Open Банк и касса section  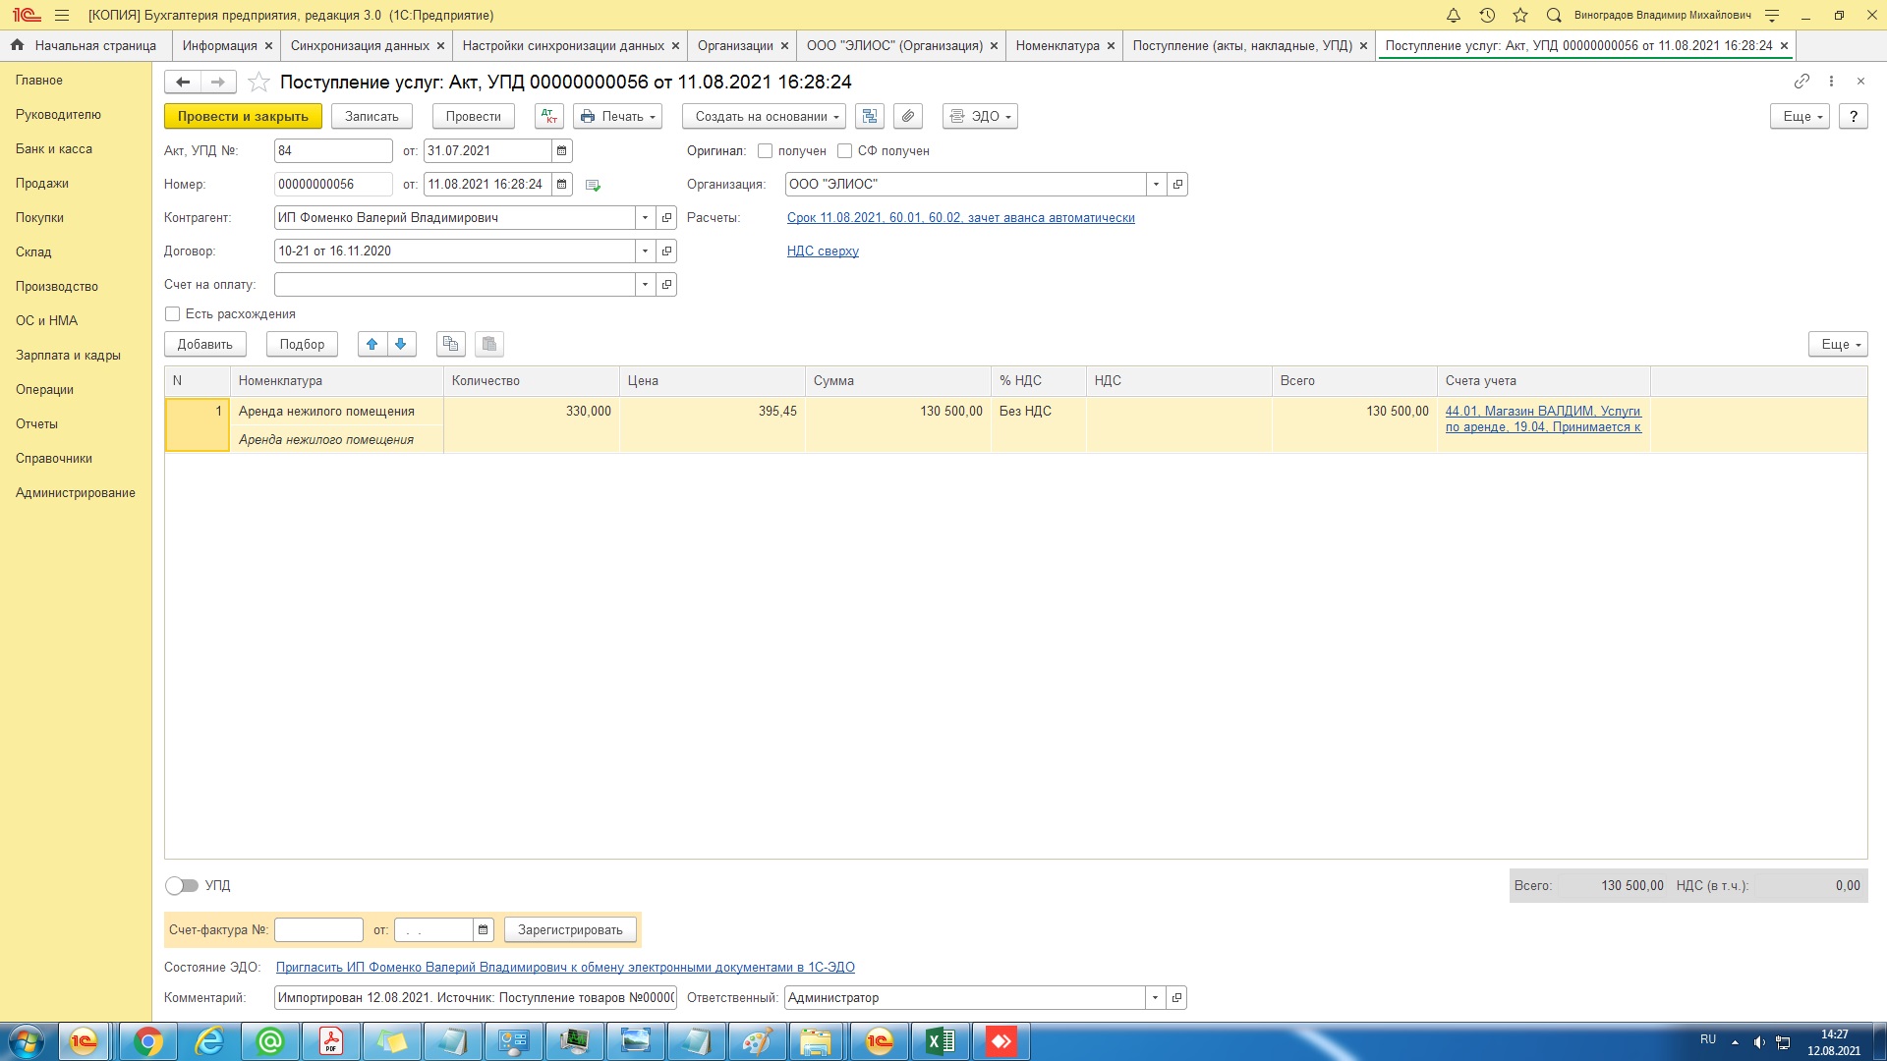point(54,149)
